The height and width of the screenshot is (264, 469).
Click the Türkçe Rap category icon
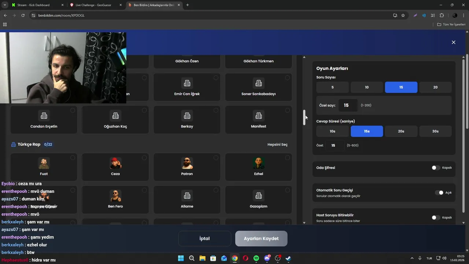[14, 144]
